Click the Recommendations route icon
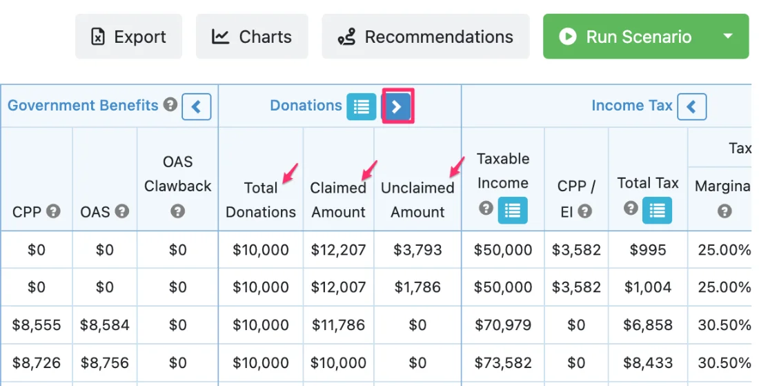Viewport: 759px width, 386px height. point(346,37)
